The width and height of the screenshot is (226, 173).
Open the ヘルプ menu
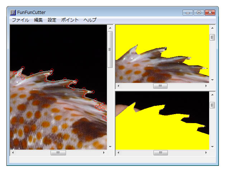click(90, 20)
